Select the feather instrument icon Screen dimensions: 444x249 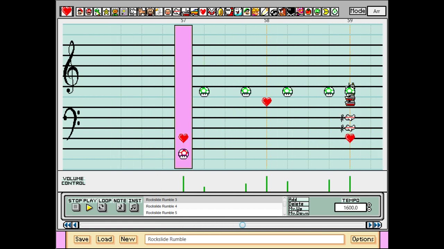tap(264, 12)
